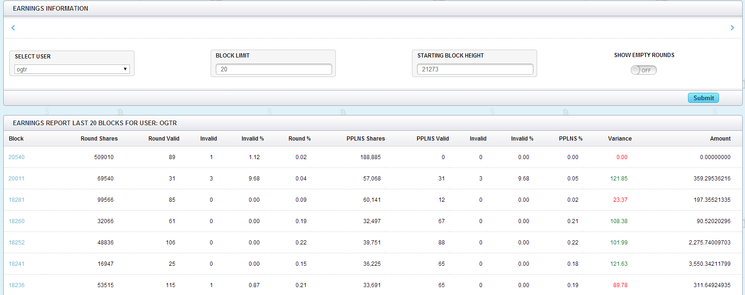The height and width of the screenshot is (295, 745).
Task: Click round shares value 99566
Action: pos(105,200)
